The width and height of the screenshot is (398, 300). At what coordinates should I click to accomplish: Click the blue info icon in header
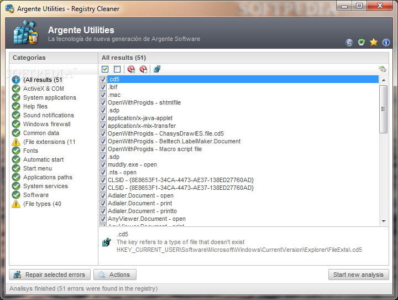coord(386,43)
